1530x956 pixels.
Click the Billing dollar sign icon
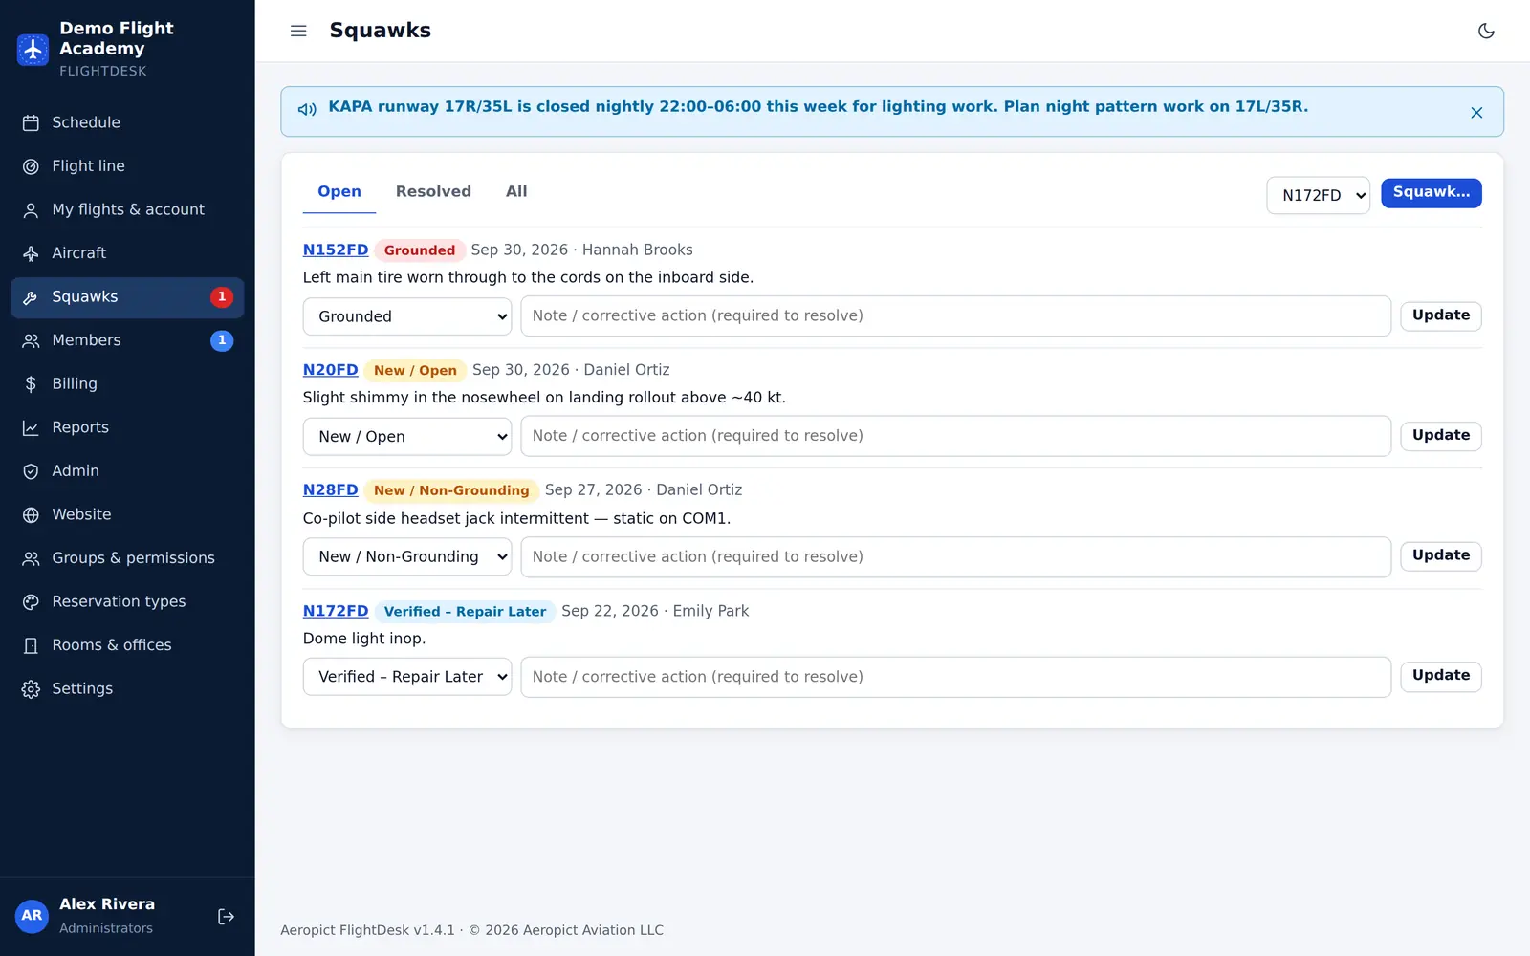click(31, 384)
